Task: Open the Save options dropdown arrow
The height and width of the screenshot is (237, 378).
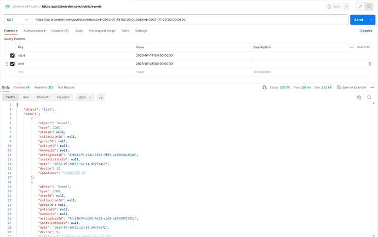Action: (346, 7)
